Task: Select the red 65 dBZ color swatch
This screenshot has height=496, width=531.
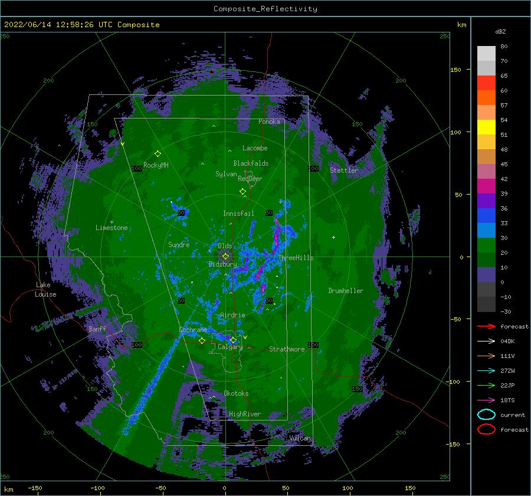Action: (x=486, y=83)
